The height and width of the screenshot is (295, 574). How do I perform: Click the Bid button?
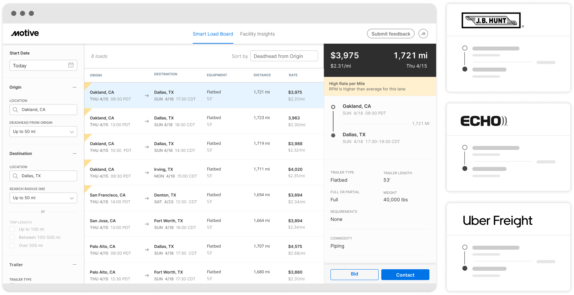click(x=354, y=274)
